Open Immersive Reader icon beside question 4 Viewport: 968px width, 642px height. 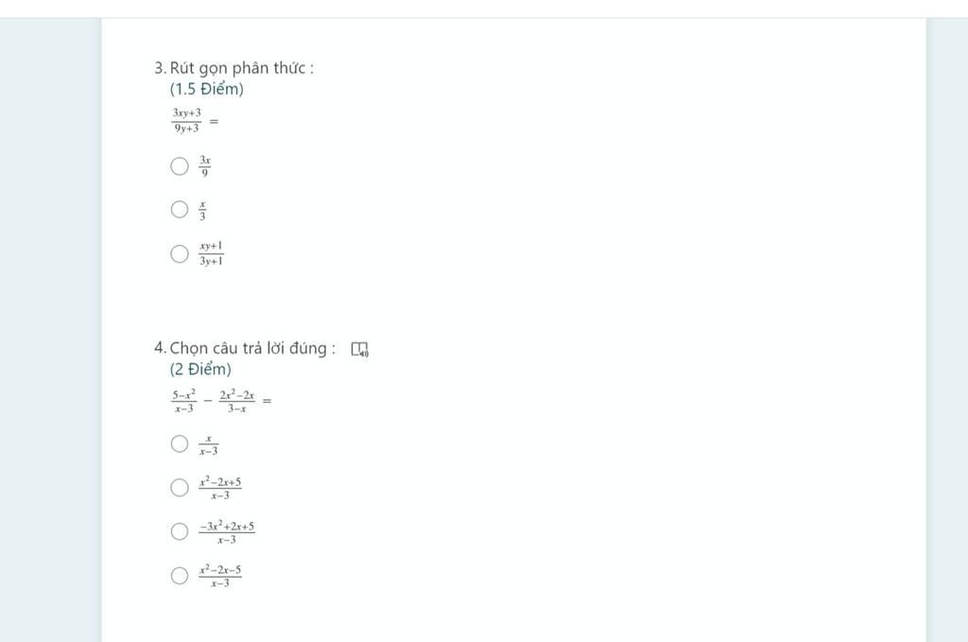360,350
